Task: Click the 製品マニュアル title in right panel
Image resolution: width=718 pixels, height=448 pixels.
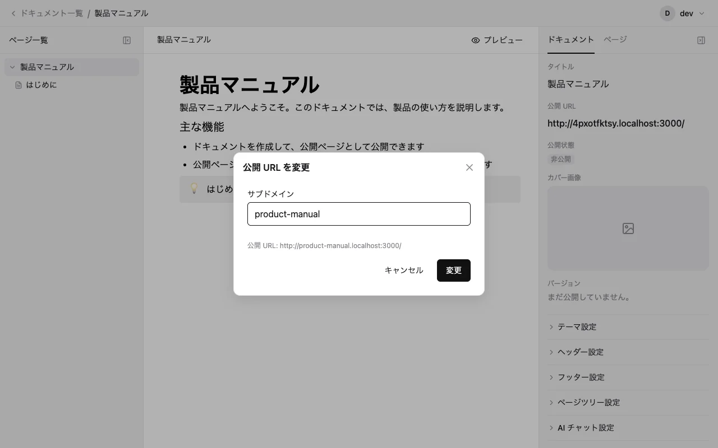Action: (578, 84)
